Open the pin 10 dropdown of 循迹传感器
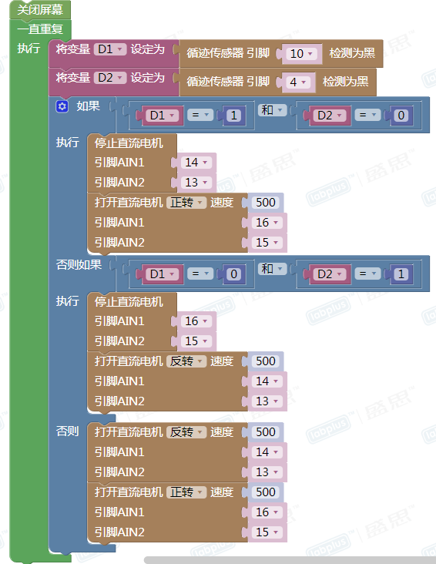Screen dimensions: 436x564 pyautogui.click(x=301, y=54)
